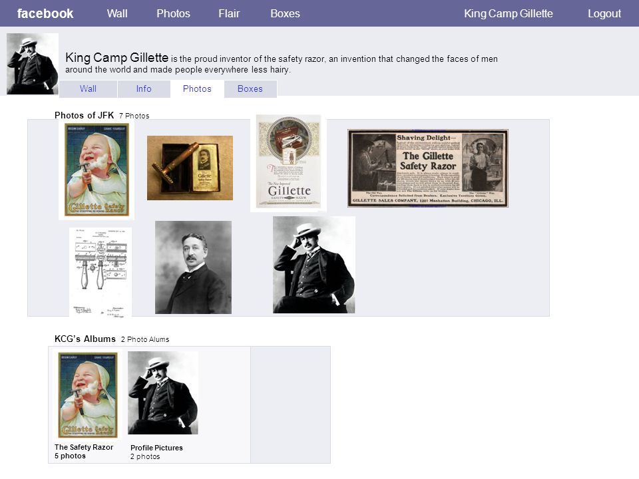The width and height of the screenshot is (639, 479).
Task: Open the baby shaving Gillette poster photo
Action: (x=97, y=170)
